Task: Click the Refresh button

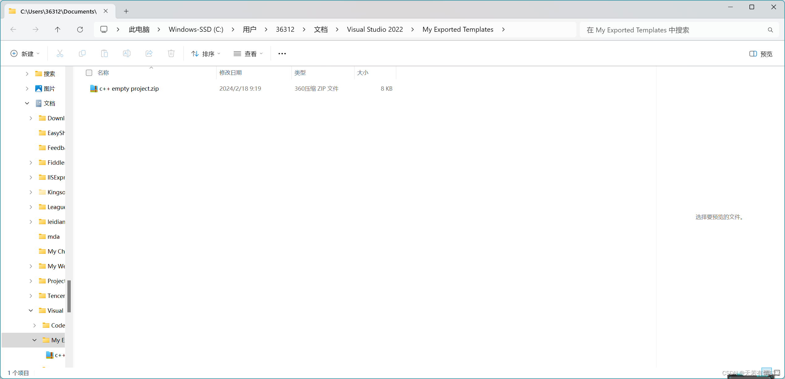Action: point(80,30)
